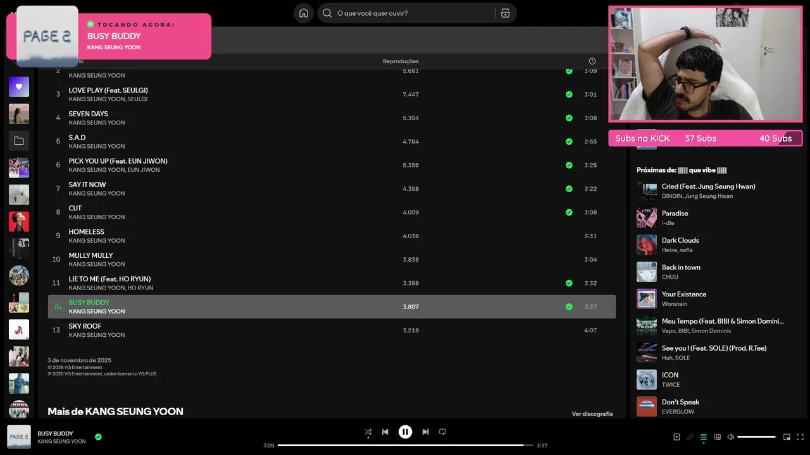This screenshot has height=455, width=810.
Task: Open Connect to a device icon
Action: tap(717, 437)
